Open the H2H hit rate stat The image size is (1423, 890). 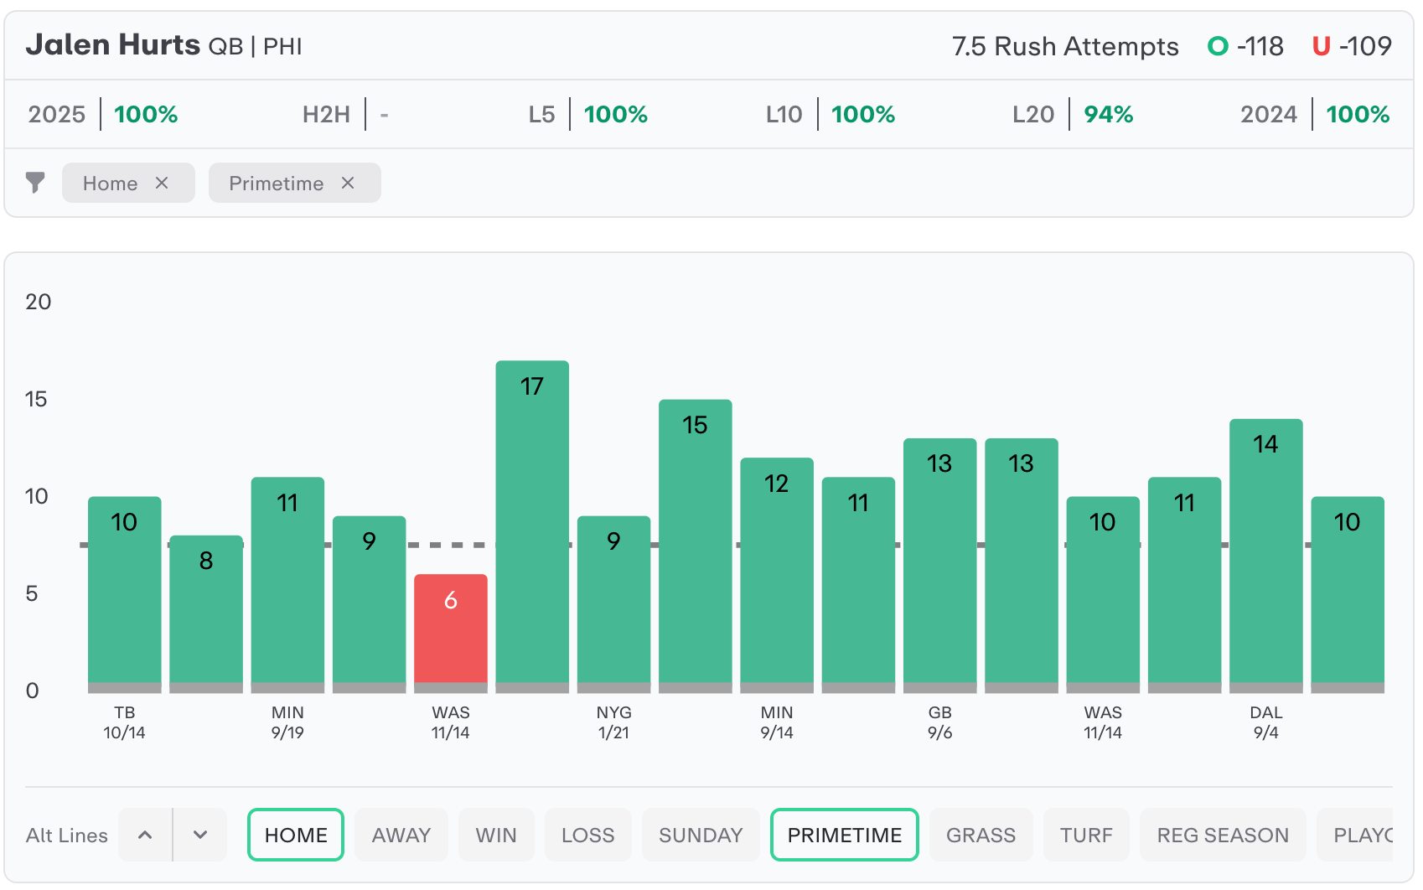tap(345, 114)
